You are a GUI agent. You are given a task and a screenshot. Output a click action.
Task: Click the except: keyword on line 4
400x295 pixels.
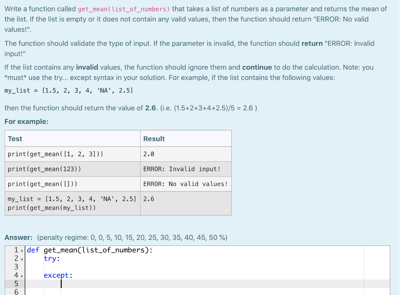(x=57, y=275)
